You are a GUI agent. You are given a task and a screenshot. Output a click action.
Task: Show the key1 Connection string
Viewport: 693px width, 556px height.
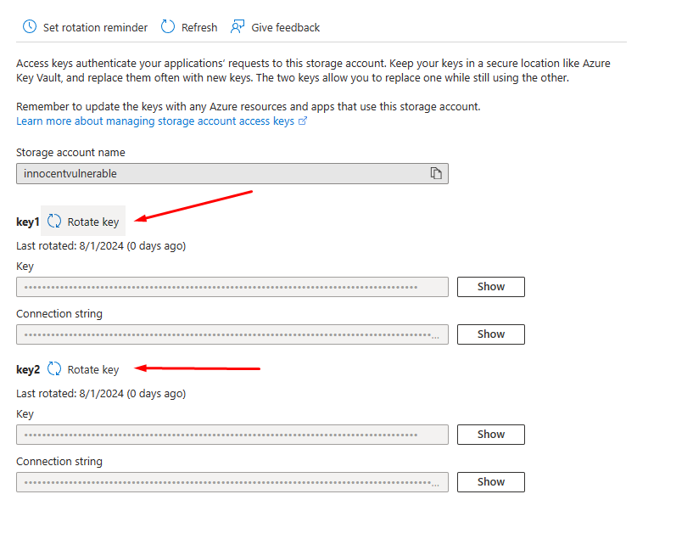coord(490,334)
